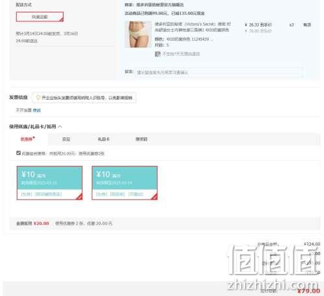Click the 修改 link for invoice settings

[37, 111]
